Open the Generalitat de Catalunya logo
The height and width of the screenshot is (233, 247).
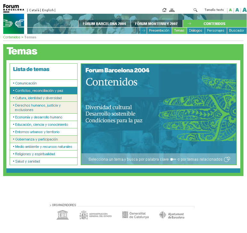(x=136, y=215)
